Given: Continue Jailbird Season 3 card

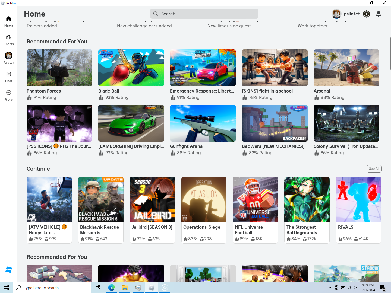Looking at the screenshot, I should coord(152,210).
